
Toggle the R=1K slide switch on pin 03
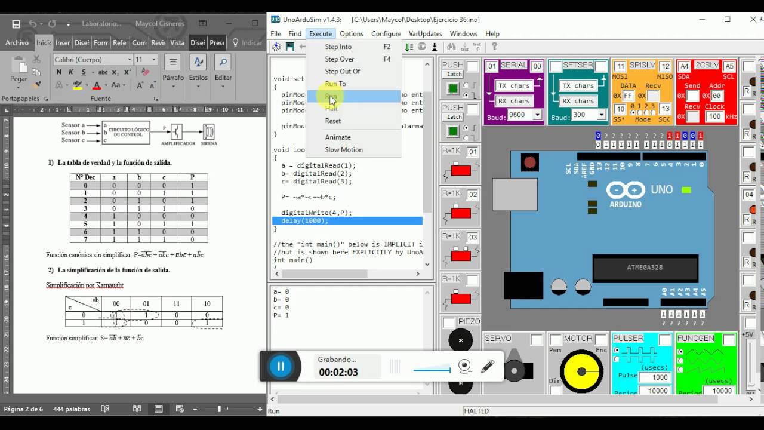click(461, 255)
